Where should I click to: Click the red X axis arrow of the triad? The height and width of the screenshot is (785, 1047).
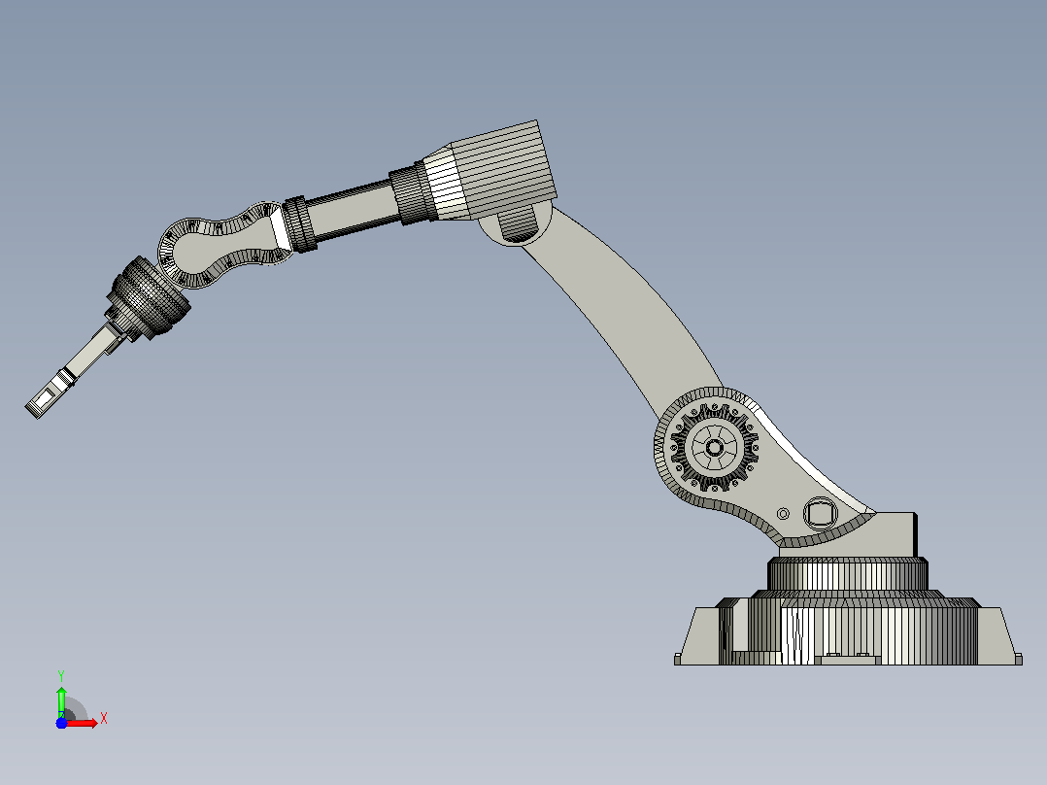point(82,723)
